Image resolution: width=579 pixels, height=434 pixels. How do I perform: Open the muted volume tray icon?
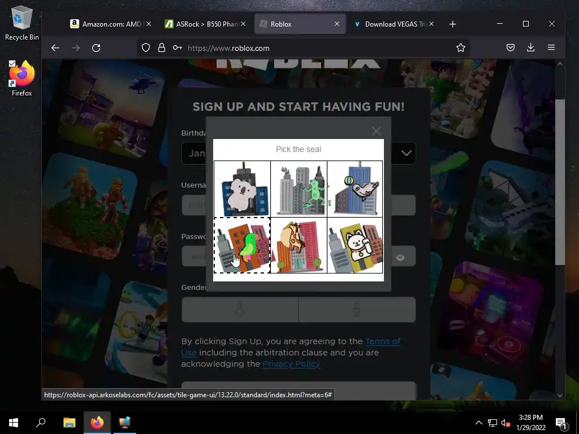506,423
